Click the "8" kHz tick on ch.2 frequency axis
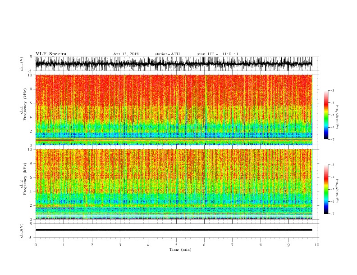 coord(31,164)
